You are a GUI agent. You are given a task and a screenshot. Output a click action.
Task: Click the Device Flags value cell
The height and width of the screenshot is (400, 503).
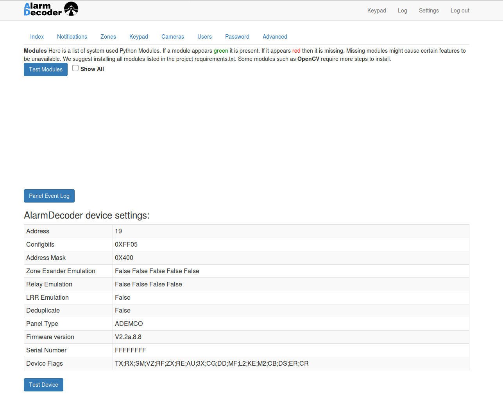(211, 364)
